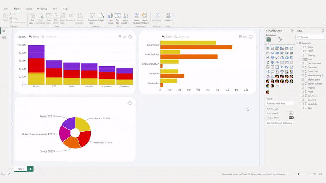Click Back on the stacked column chart
The image size is (326, 183).
pos(34,37)
